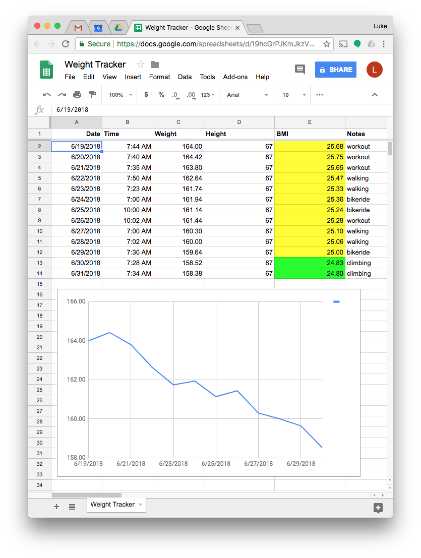Open the font size 10 dropdown
Screen dimensions: 421x558
point(291,95)
